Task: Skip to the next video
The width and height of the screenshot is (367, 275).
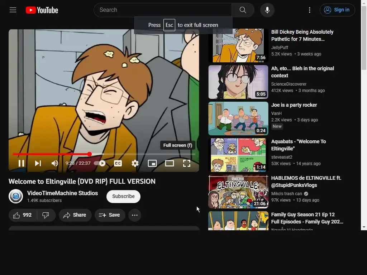Action: click(38, 163)
